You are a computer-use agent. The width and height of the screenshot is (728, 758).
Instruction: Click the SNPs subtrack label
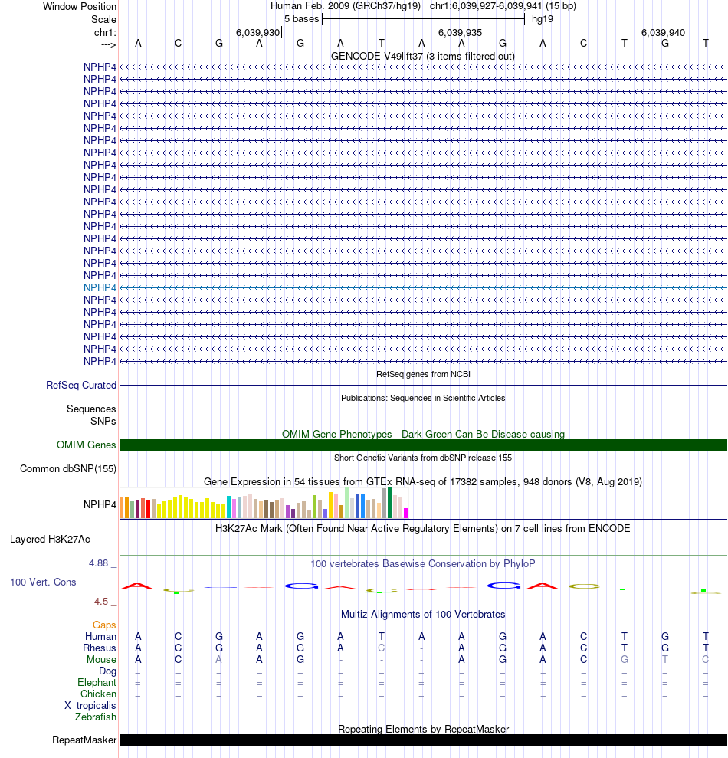(x=103, y=421)
